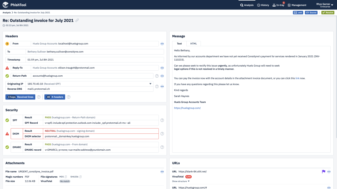Click the Analysis breadcrumb
Screen dimensions: 337x189
click(x=7, y=13)
